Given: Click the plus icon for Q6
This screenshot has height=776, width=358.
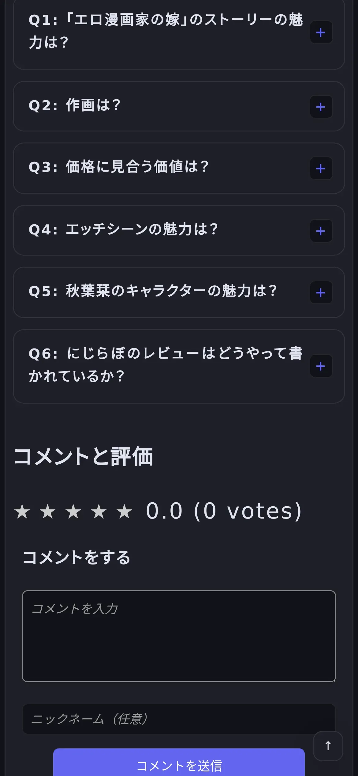Looking at the screenshot, I should (x=321, y=366).
